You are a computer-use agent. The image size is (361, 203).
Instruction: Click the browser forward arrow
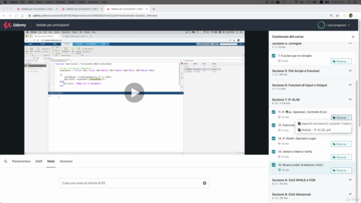(10, 16)
